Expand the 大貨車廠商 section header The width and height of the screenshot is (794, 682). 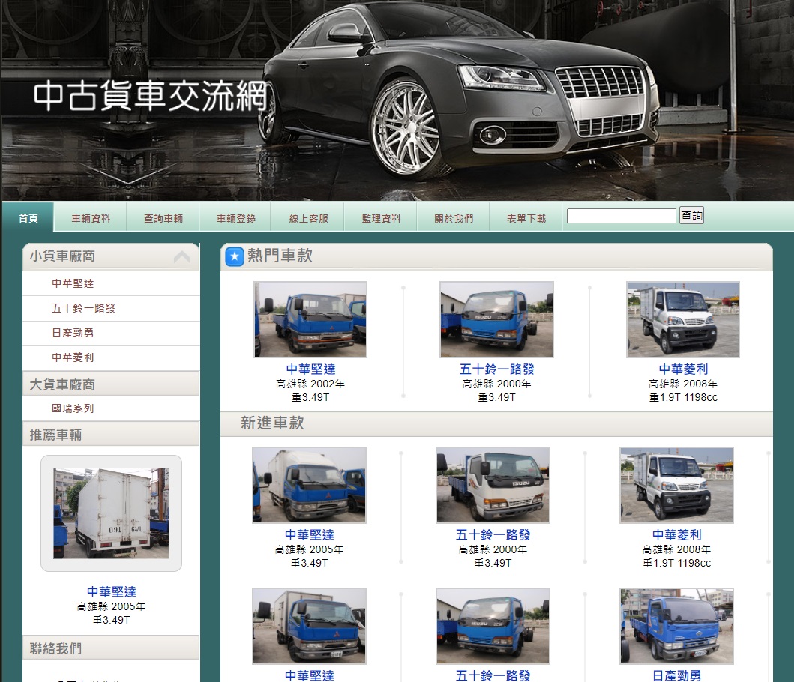point(111,384)
